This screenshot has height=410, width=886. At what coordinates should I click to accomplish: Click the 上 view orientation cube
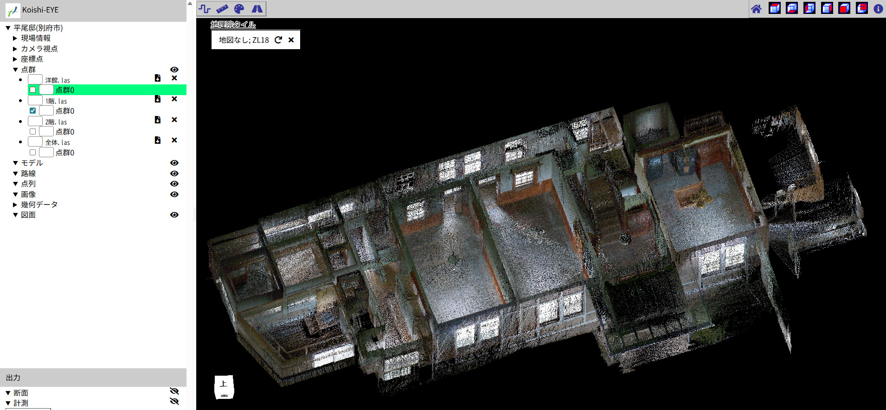(x=224, y=387)
